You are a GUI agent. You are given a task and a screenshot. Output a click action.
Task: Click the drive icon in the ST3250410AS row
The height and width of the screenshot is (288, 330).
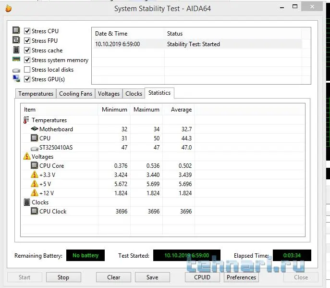click(35, 149)
